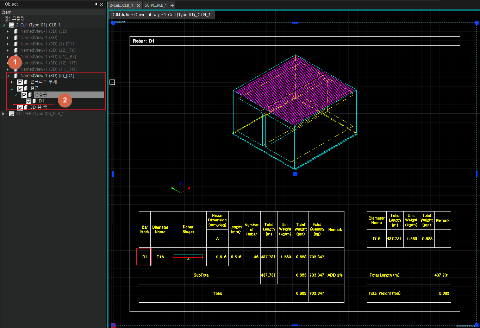Select the 선철근 tree row
Viewport: 480px width, 328px height.
point(69,95)
